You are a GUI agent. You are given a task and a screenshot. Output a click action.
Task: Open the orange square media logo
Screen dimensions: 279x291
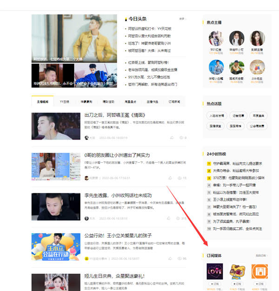259,271
